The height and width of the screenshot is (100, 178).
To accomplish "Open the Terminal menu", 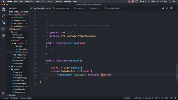I will 58,1.
